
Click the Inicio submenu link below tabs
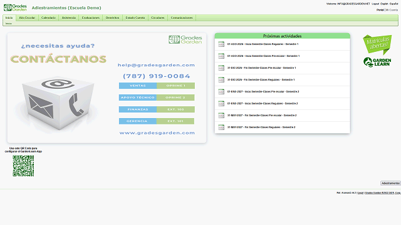9,24
